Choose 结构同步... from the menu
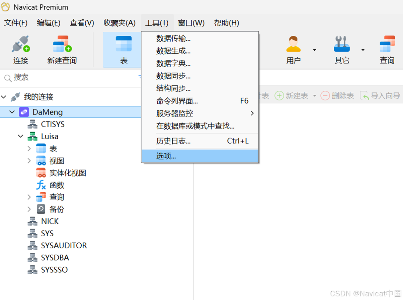The image size is (403, 300). 200,88
